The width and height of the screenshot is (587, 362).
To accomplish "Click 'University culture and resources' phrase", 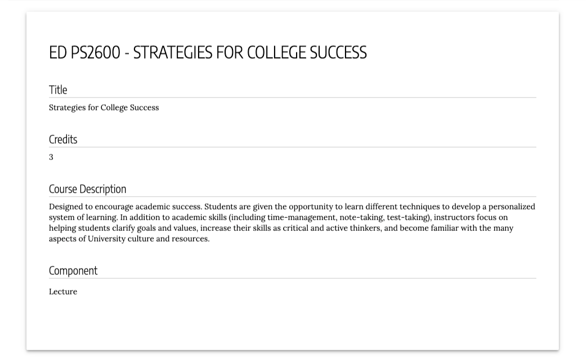I will [x=148, y=239].
